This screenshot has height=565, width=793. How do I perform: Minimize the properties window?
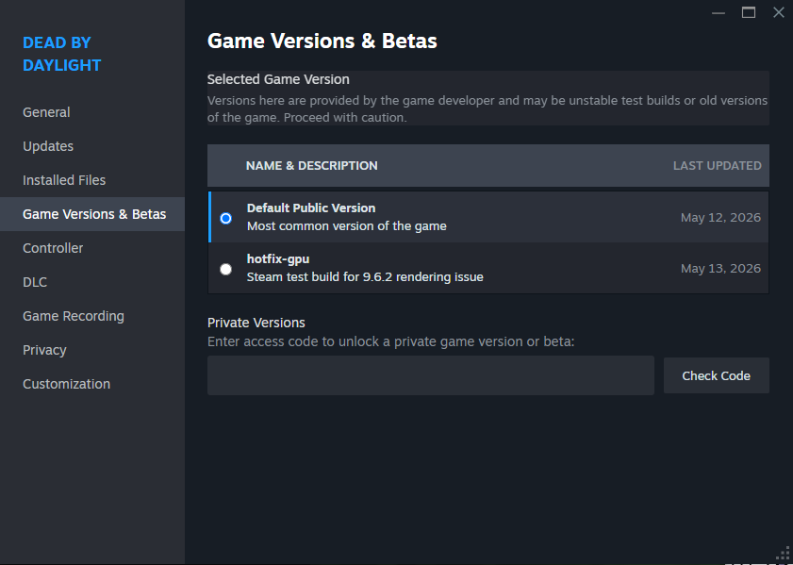(x=719, y=12)
